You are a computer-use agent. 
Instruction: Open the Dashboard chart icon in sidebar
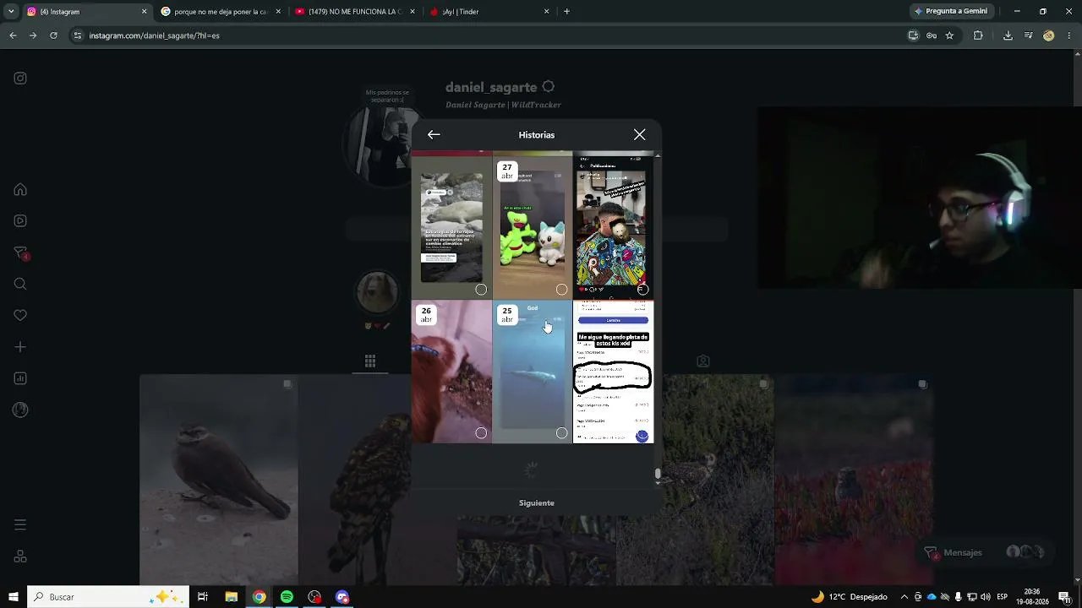coord(20,378)
